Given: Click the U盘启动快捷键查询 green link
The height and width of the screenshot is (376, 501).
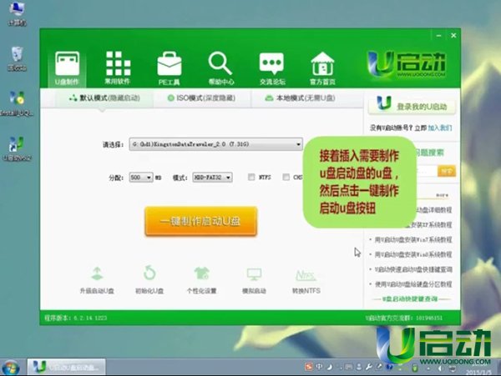Looking at the screenshot, I should [410, 299].
